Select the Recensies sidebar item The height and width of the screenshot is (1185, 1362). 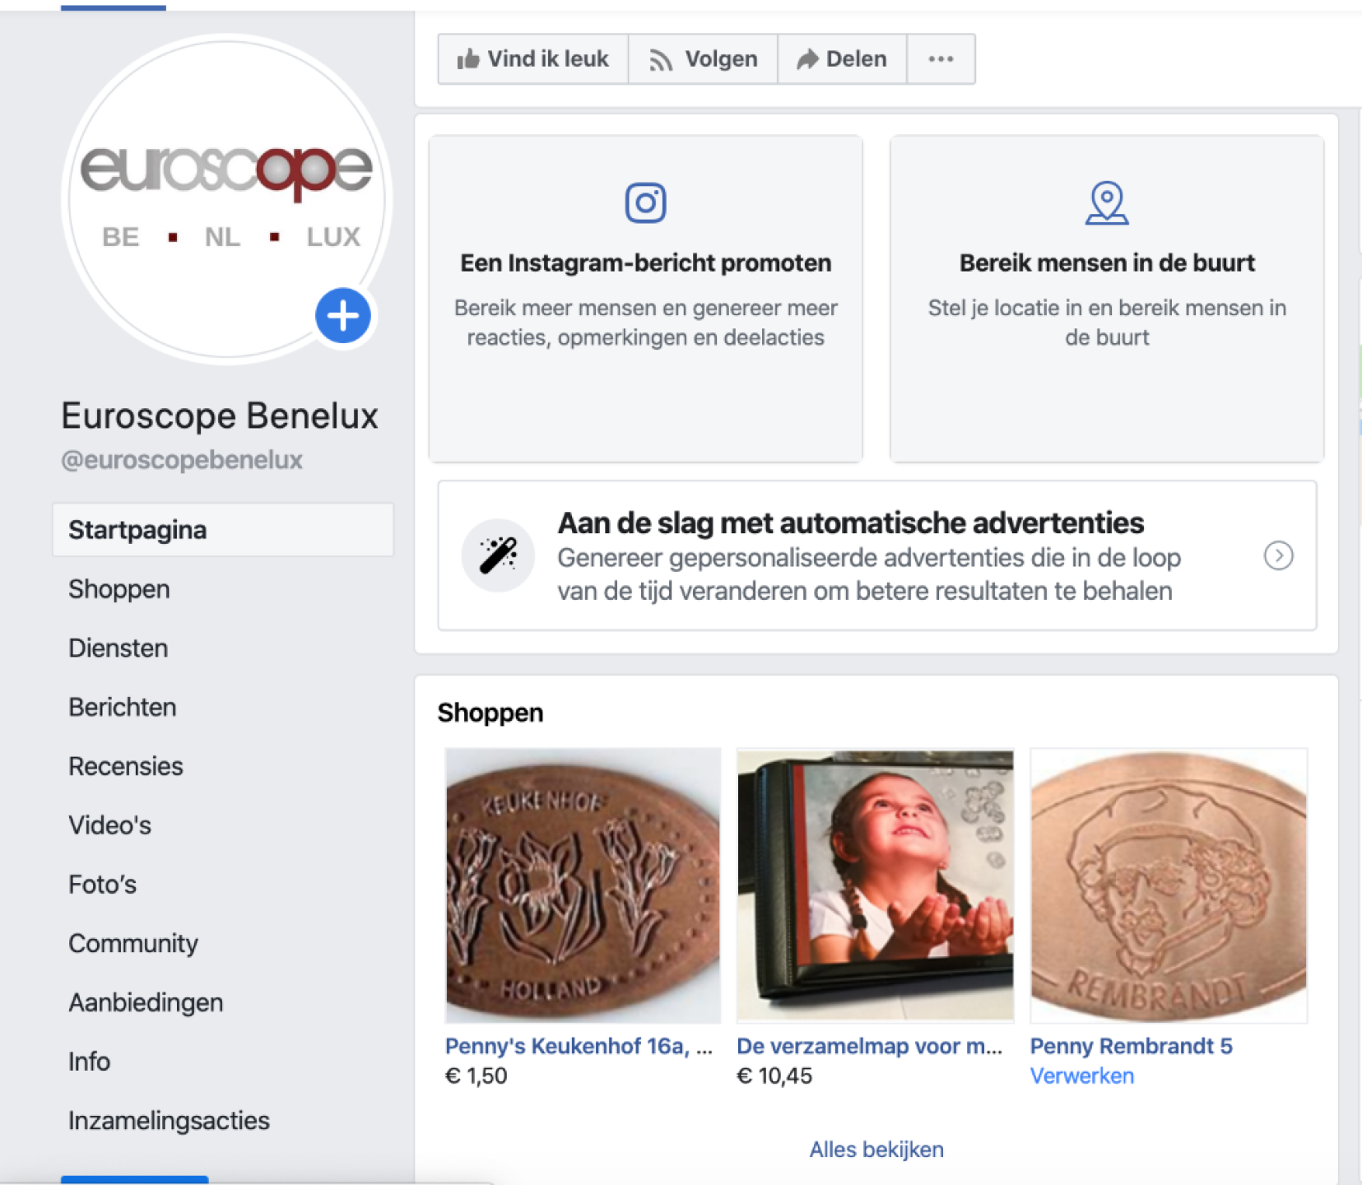point(126,766)
